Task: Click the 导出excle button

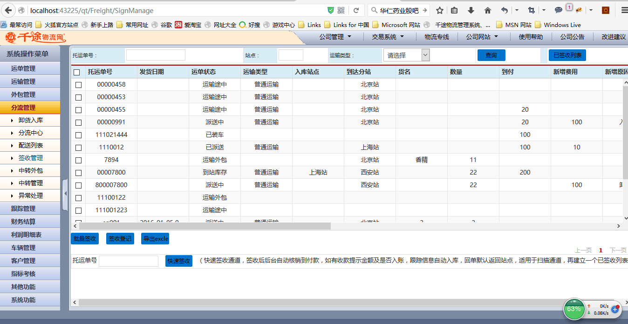Action: 155,239
